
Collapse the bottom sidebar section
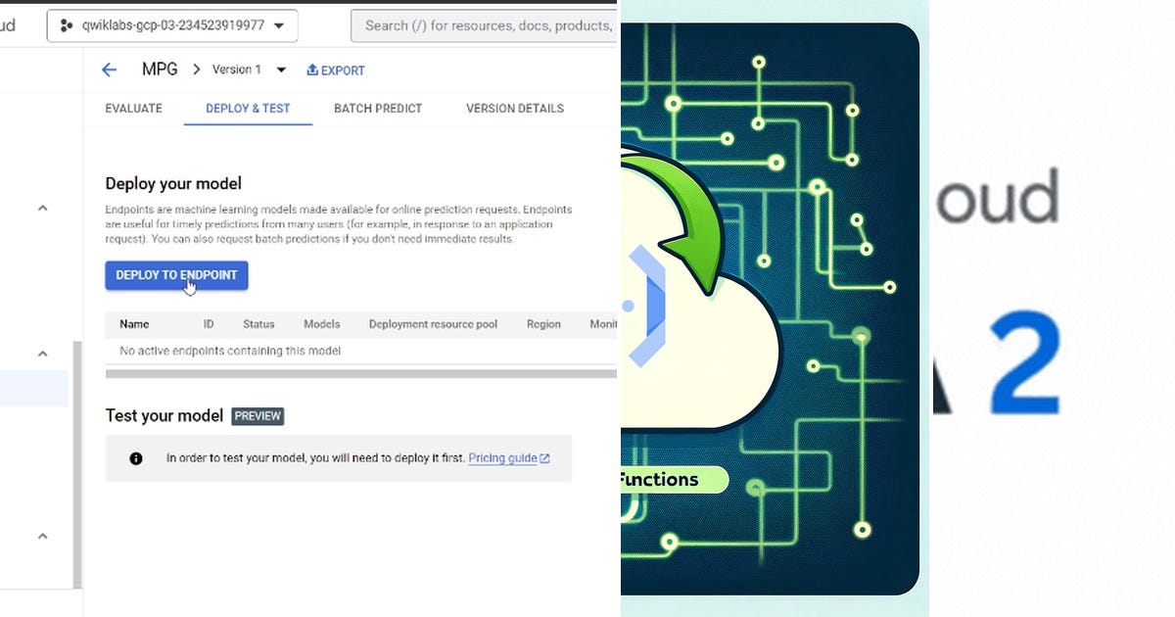point(41,537)
